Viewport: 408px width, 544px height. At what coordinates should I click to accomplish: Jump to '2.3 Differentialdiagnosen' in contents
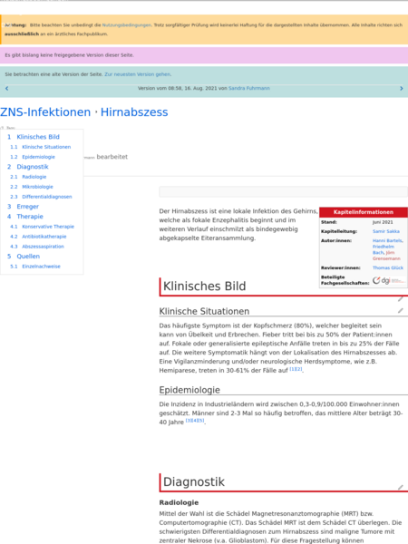pyautogui.click(x=41, y=197)
